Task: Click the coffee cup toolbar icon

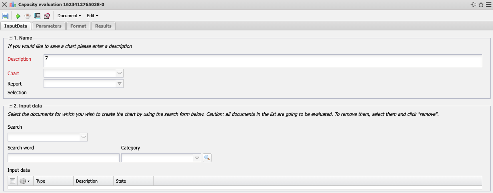Action: (x=28, y=16)
